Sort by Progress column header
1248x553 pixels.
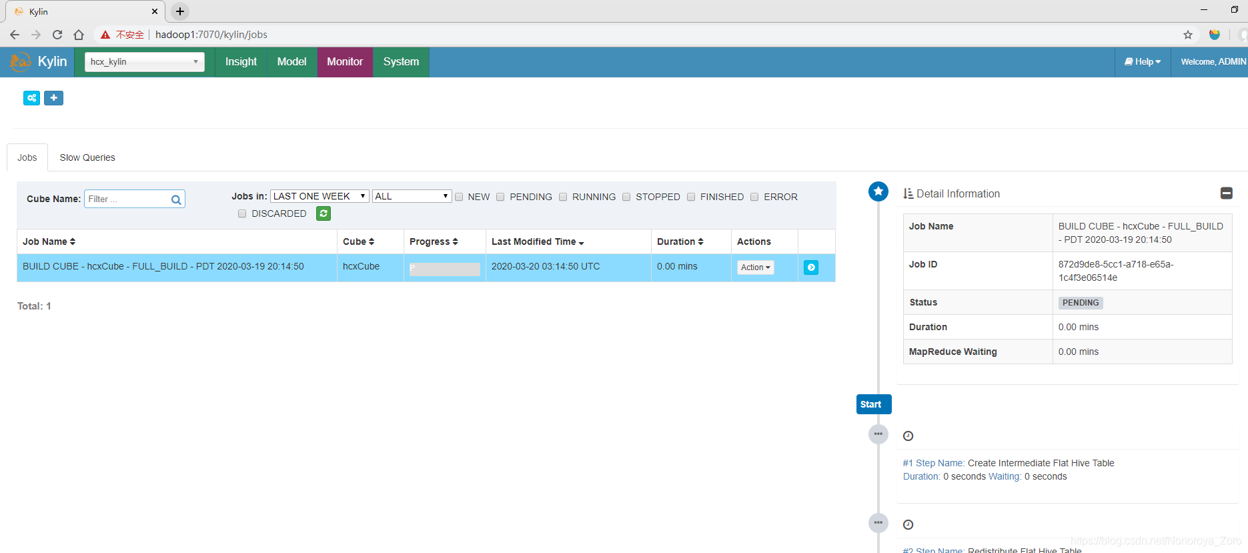coord(434,241)
